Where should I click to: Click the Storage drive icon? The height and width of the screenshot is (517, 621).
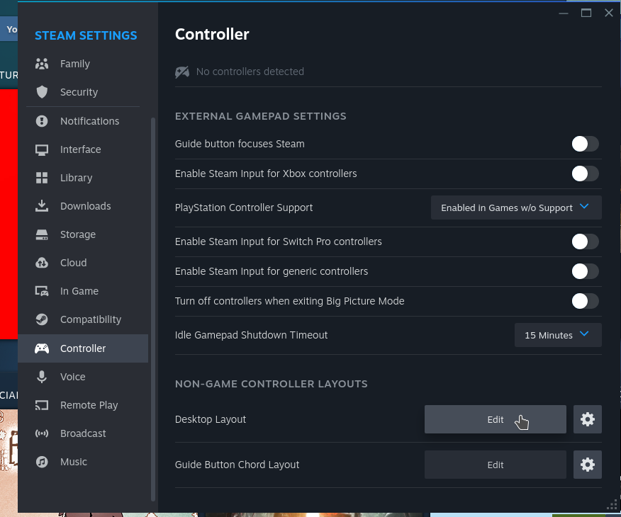[42, 234]
